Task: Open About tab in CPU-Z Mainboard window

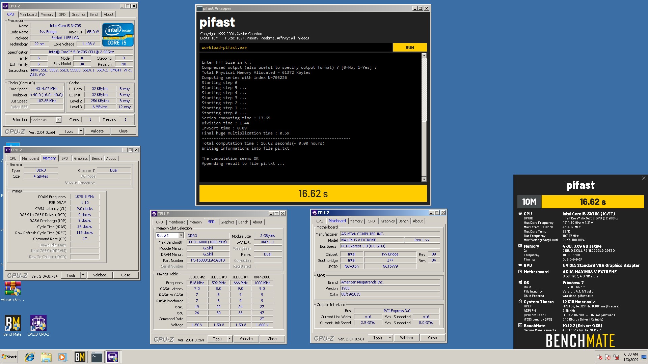Action: (417, 221)
